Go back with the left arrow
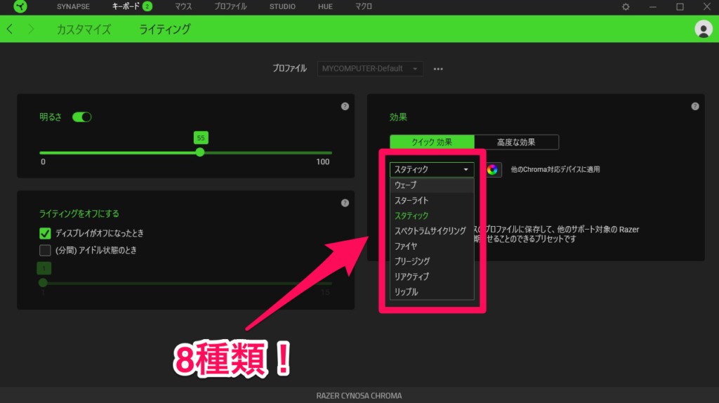Image resolution: width=719 pixels, height=403 pixels. [x=10, y=29]
